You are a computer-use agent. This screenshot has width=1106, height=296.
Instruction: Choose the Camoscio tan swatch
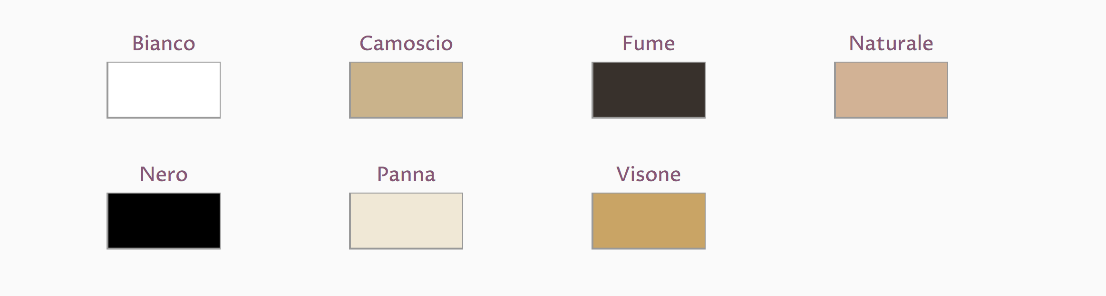(x=406, y=90)
